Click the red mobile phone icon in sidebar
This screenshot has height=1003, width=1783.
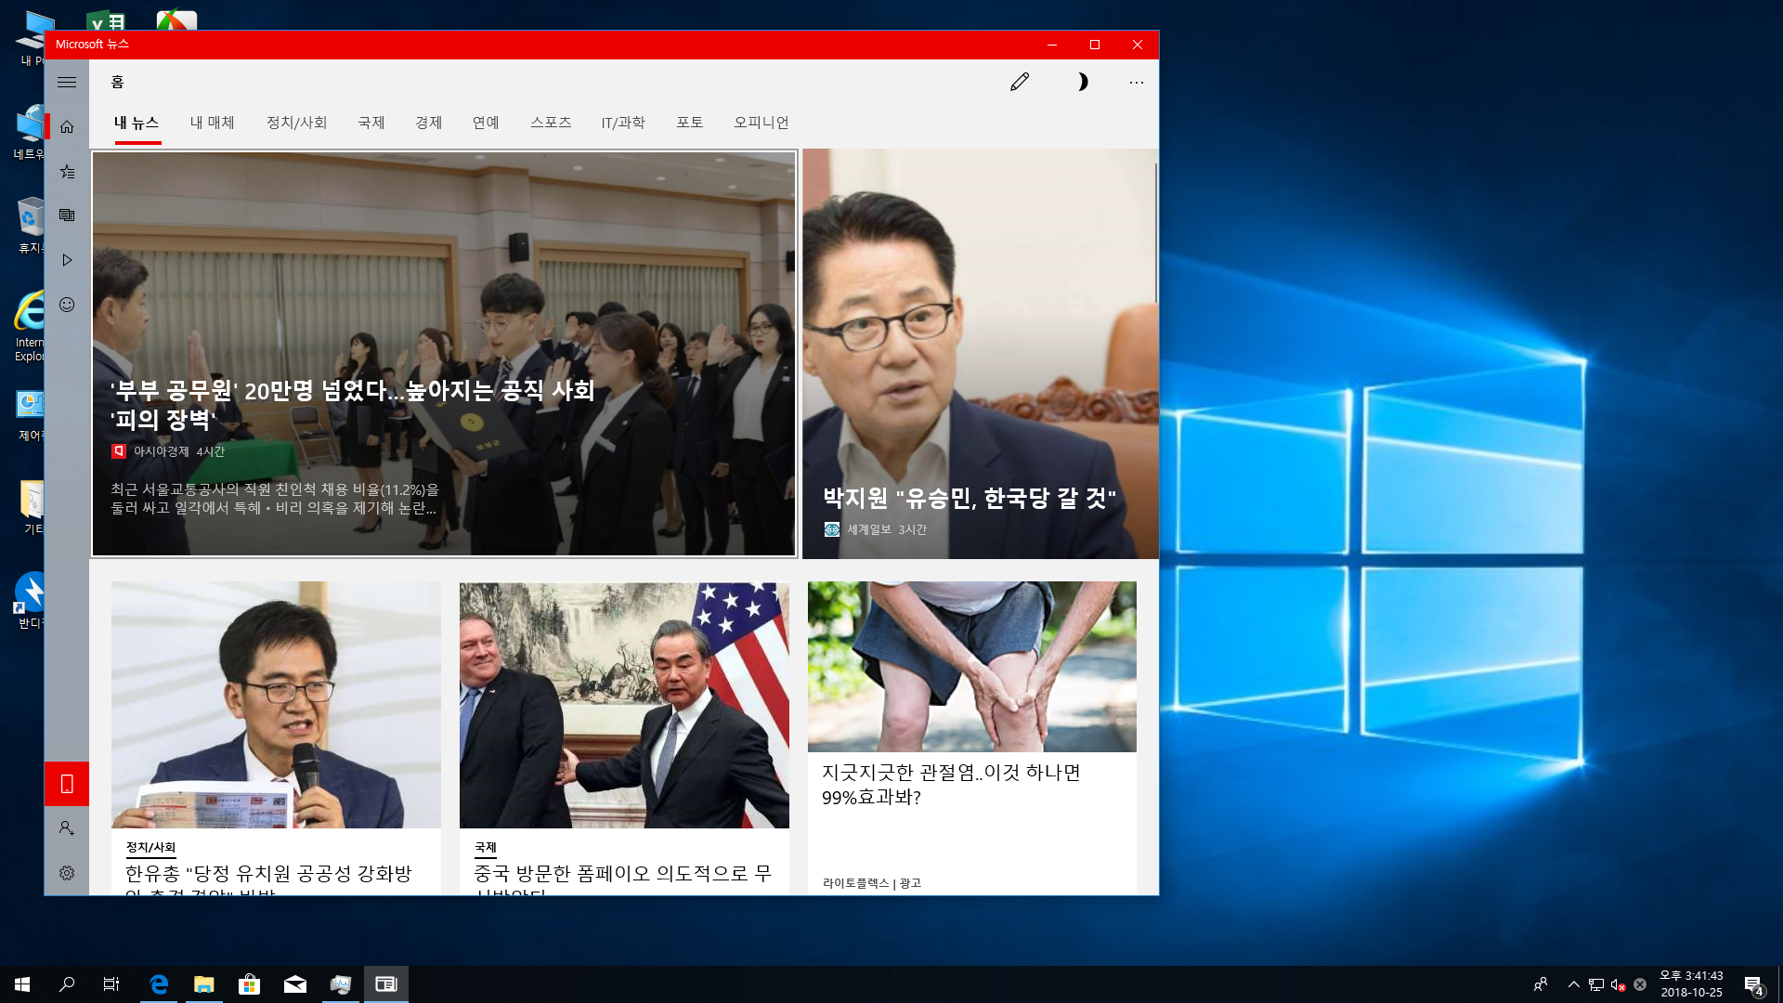(x=67, y=784)
